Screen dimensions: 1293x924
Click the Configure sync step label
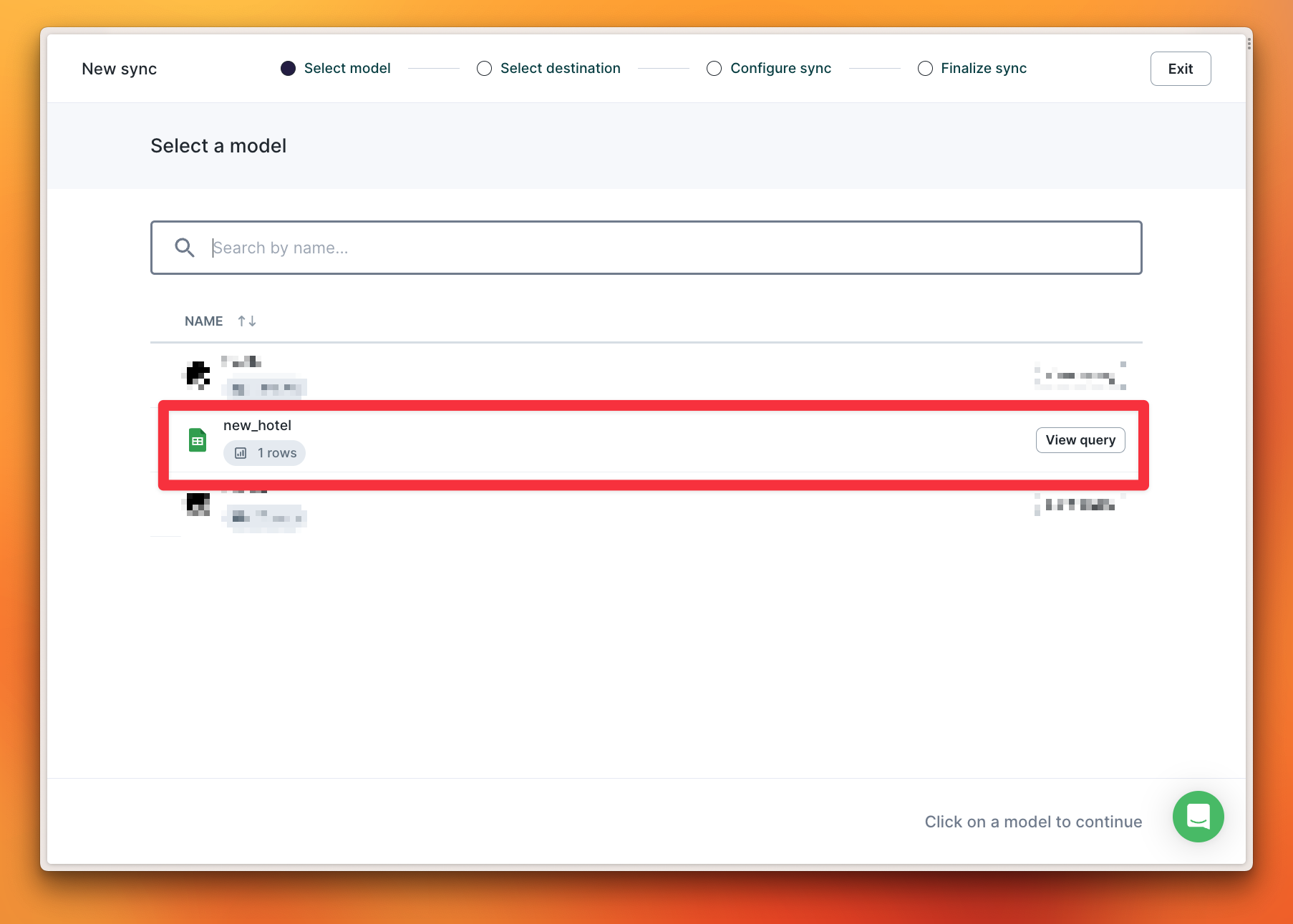tap(780, 68)
